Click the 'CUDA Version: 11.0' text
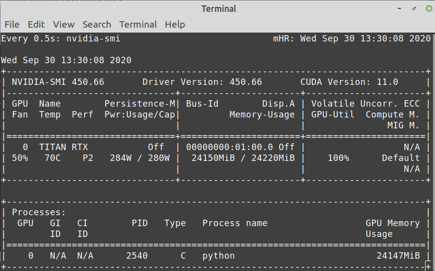The height and width of the screenshot is (271, 435). point(349,82)
